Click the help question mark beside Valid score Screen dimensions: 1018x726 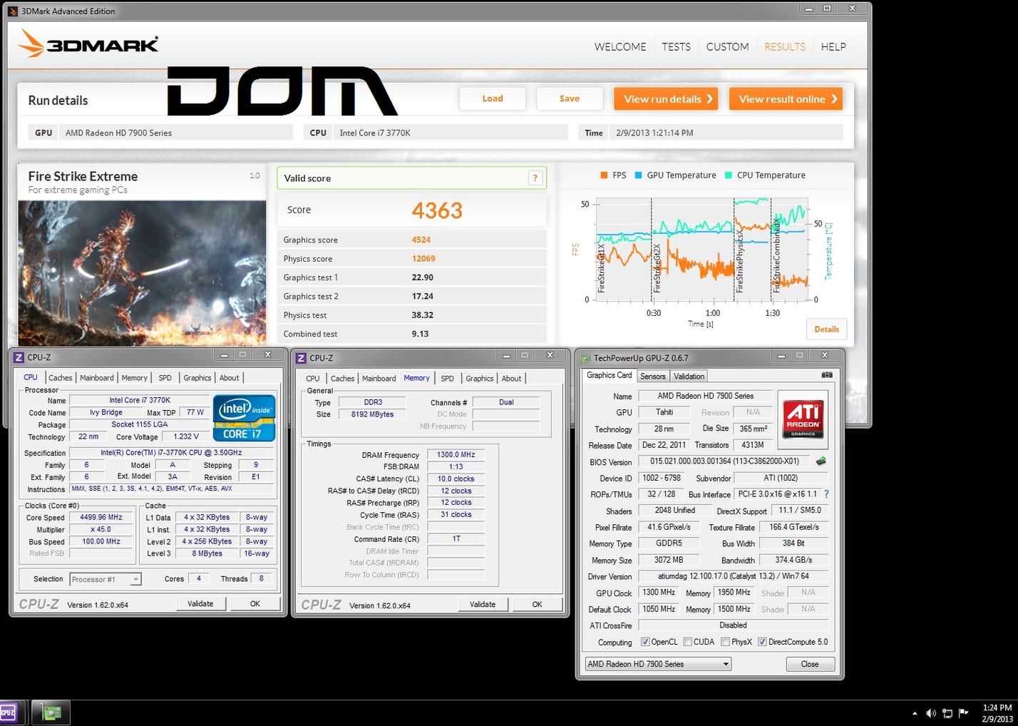535,178
